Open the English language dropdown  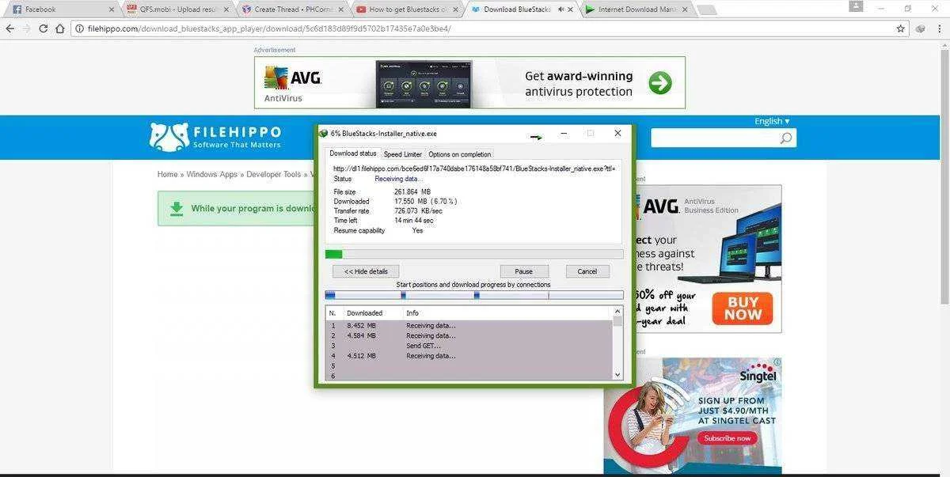(x=772, y=121)
